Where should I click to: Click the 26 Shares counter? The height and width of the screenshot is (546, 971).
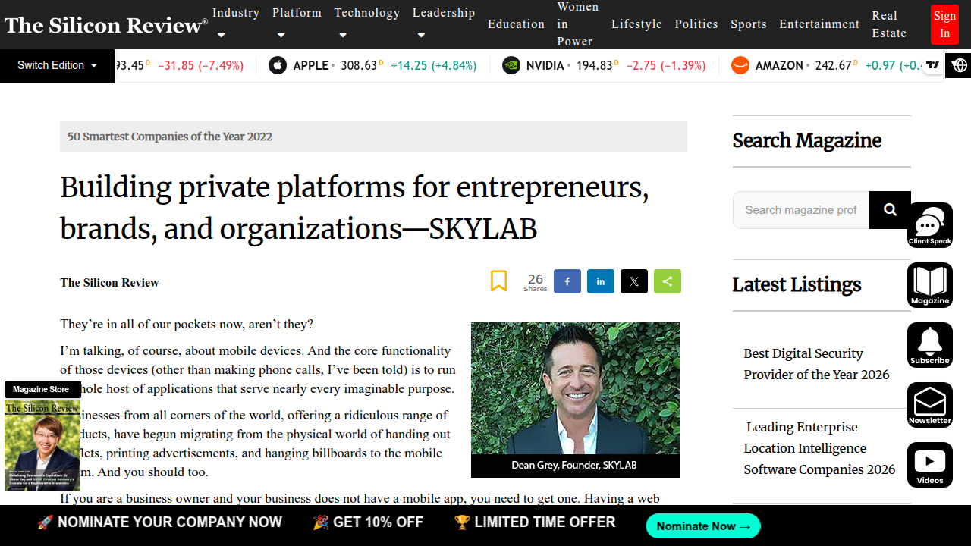pyautogui.click(x=536, y=282)
